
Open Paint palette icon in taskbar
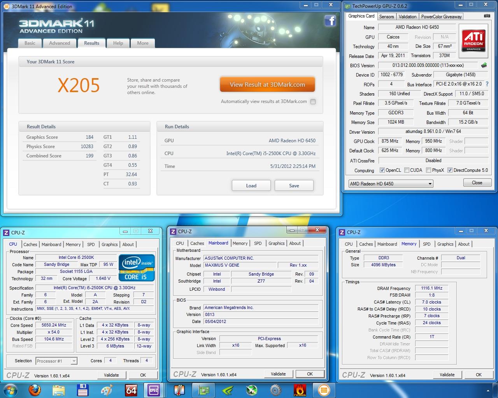tap(107, 390)
